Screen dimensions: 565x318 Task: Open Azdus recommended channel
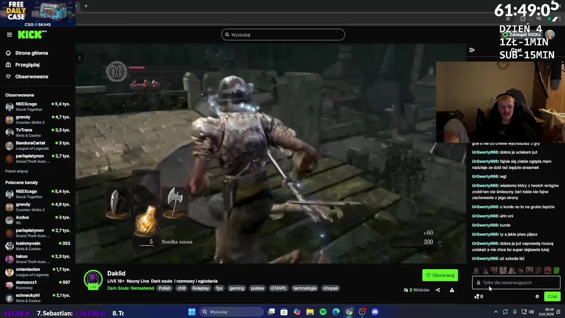pos(38,220)
